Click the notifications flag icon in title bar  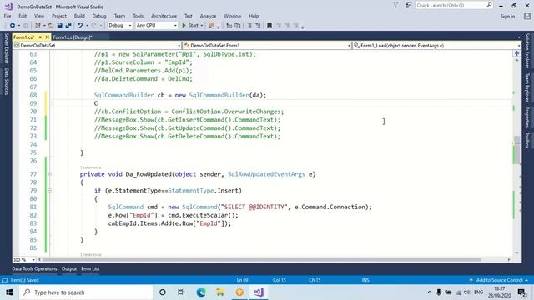click(395, 6)
